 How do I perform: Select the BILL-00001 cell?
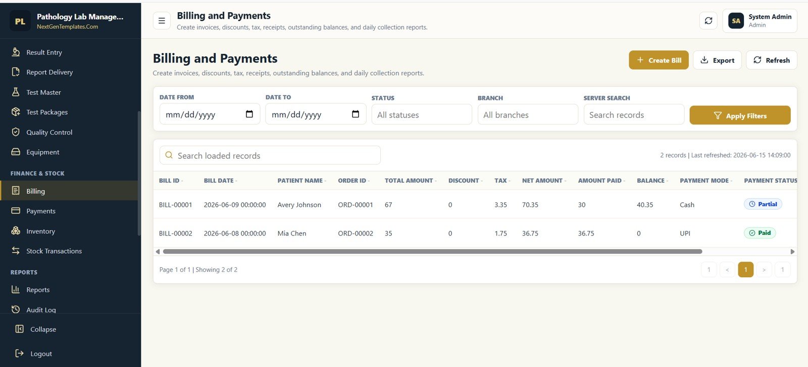176,205
